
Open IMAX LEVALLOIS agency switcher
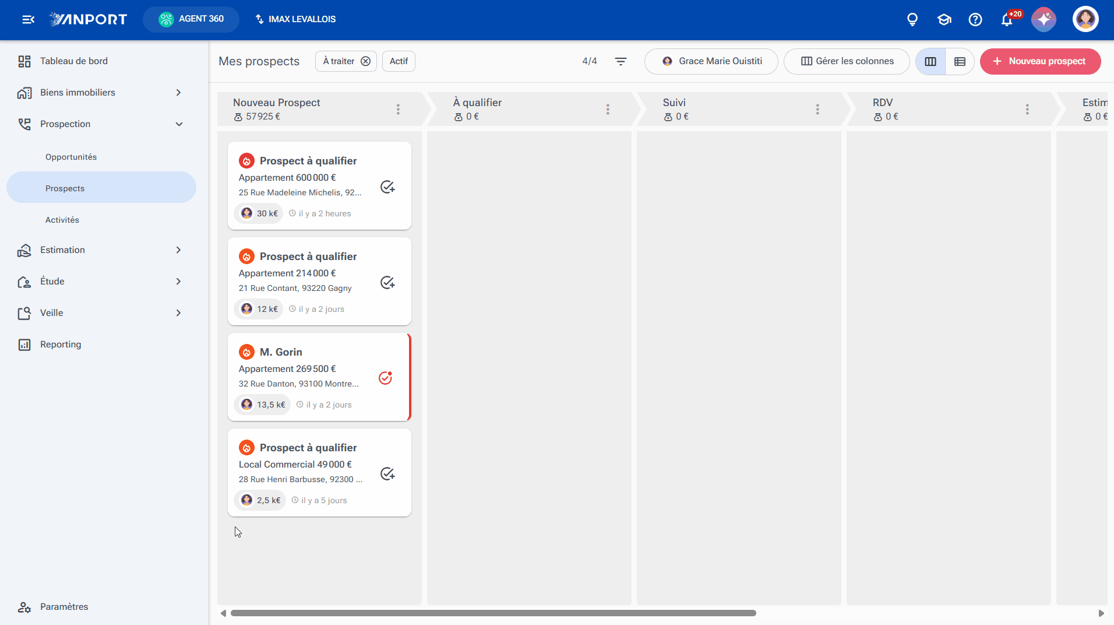coord(295,19)
